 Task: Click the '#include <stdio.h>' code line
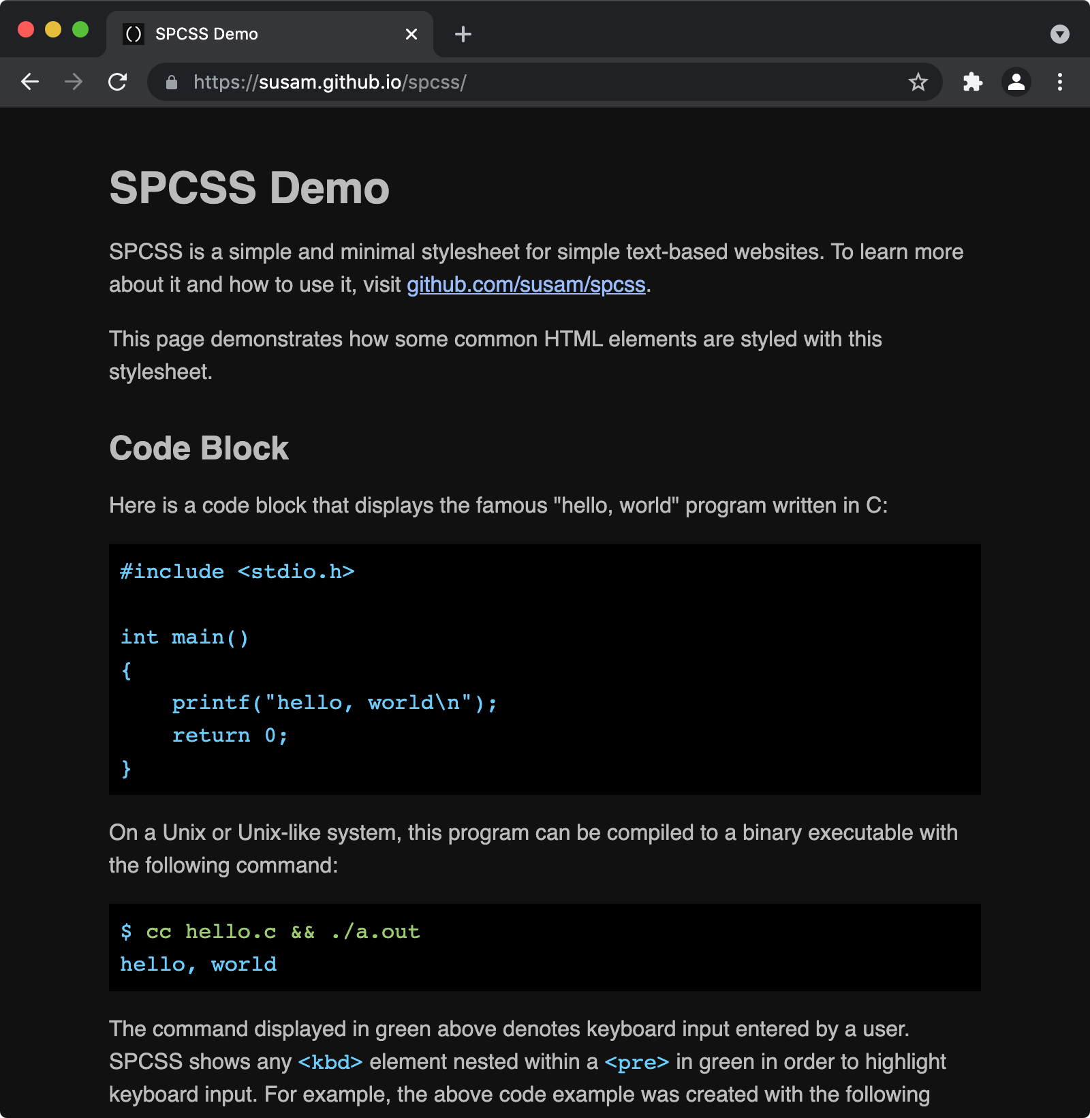238,572
